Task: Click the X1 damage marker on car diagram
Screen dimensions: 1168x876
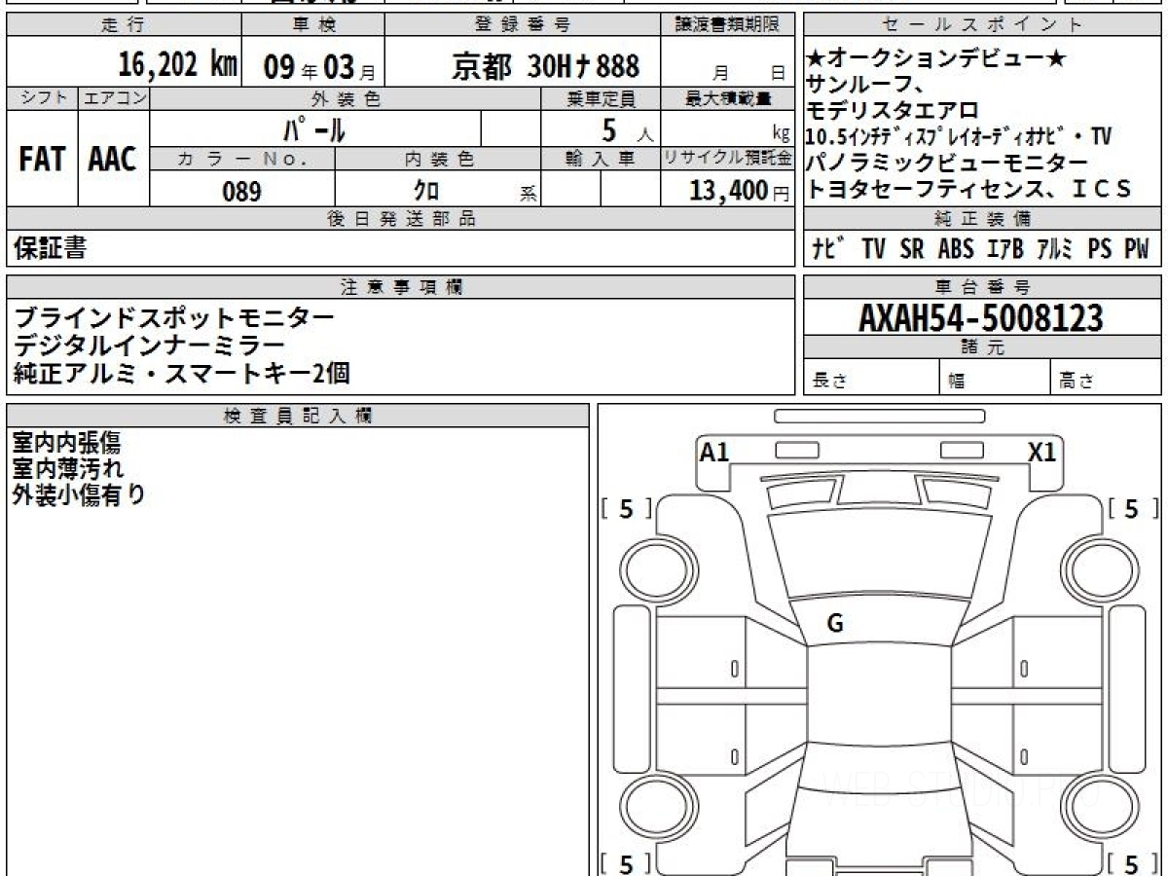Action: point(1042,452)
